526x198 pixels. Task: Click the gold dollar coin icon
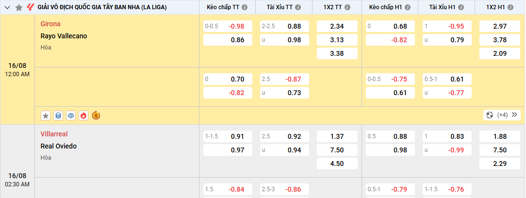click(x=96, y=115)
